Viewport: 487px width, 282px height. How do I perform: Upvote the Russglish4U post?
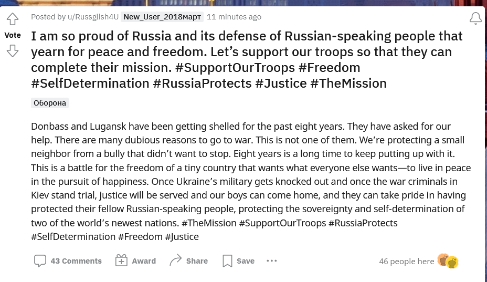point(13,20)
